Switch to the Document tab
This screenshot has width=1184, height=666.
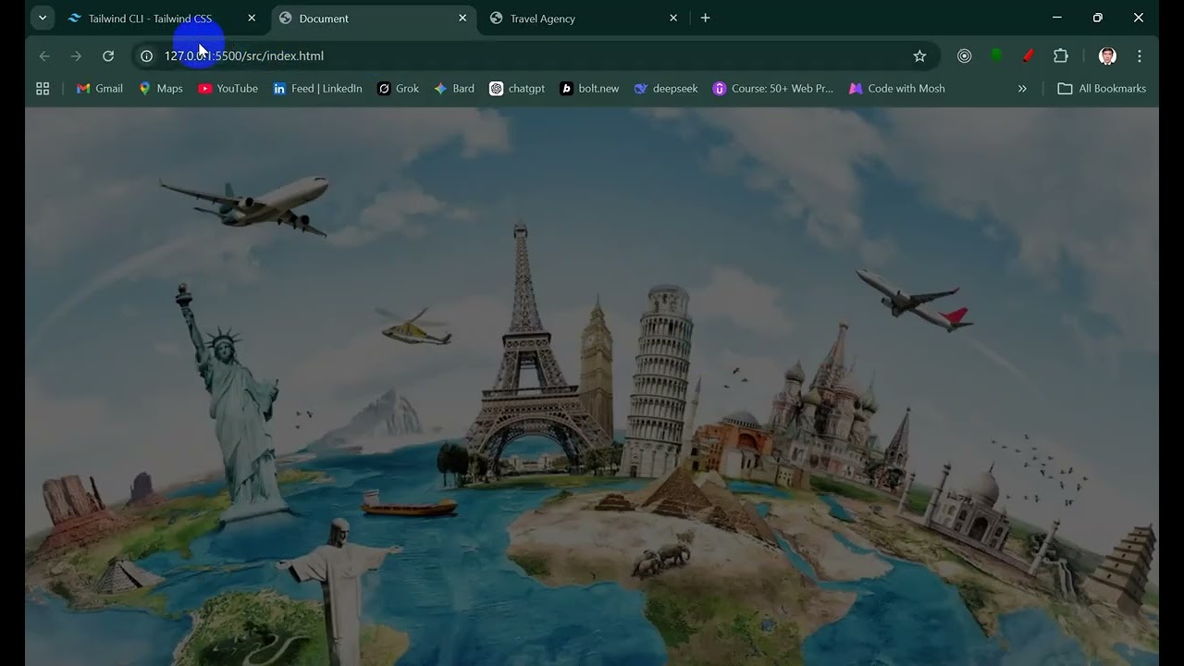pyautogui.click(x=374, y=18)
